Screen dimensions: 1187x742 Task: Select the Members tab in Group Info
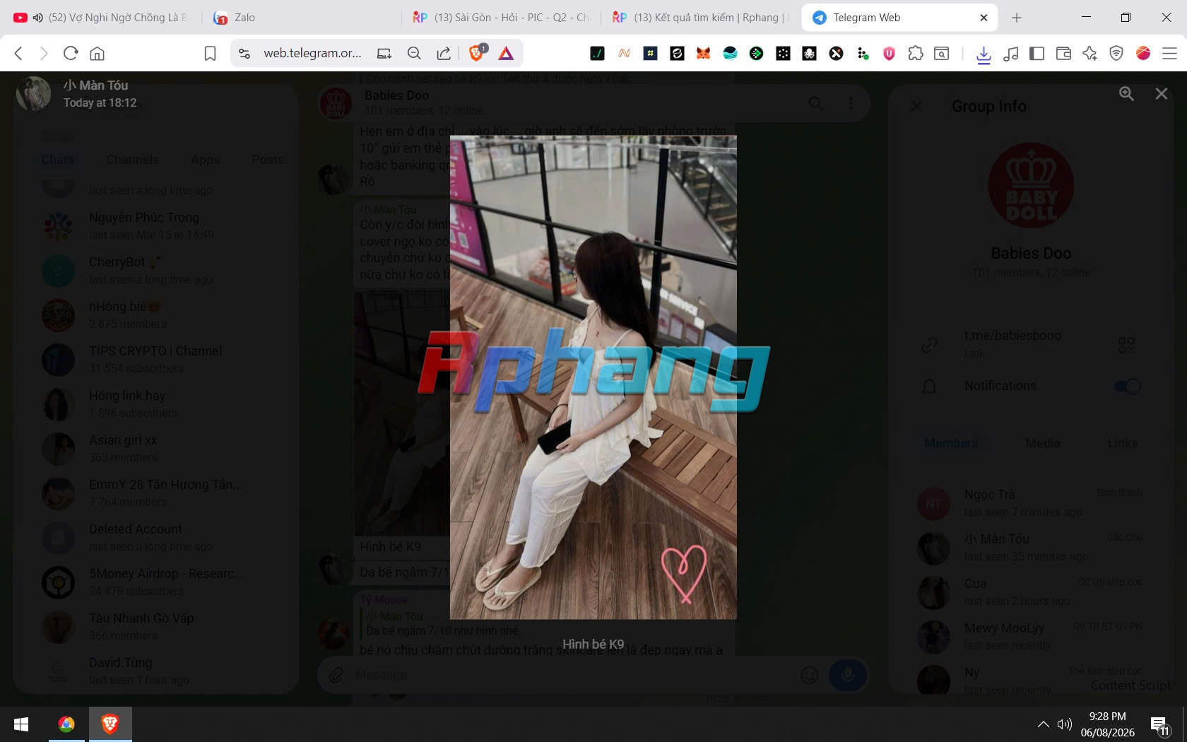(951, 443)
